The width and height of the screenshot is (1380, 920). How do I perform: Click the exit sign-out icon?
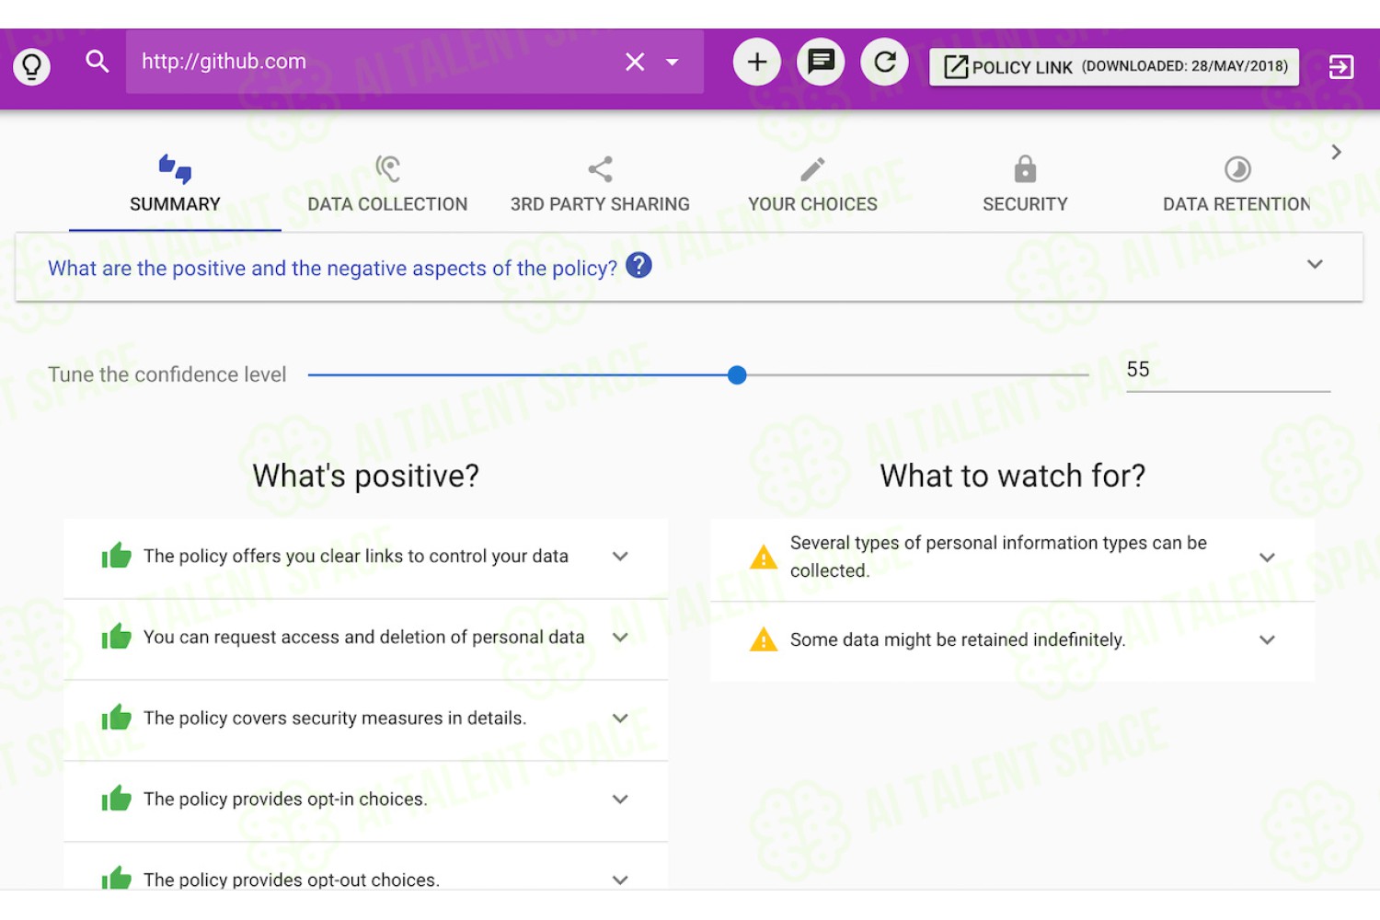1341,66
